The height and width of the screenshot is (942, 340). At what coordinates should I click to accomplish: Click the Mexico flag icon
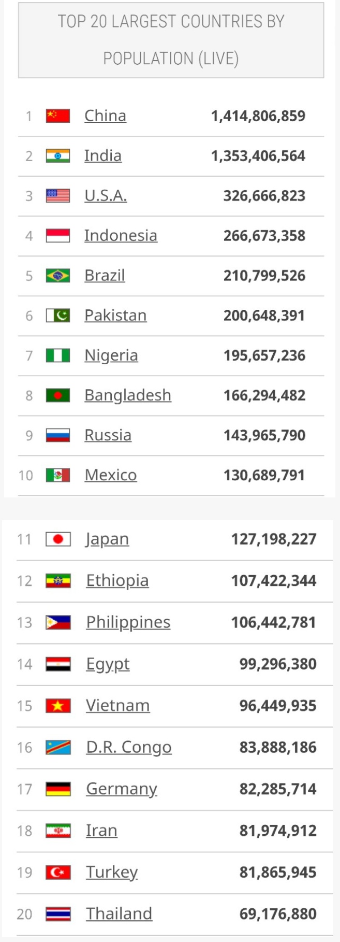point(58,475)
